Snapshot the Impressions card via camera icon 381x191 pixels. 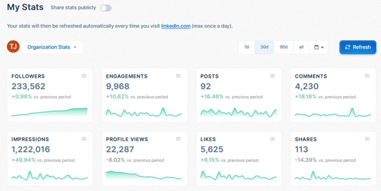click(x=84, y=139)
